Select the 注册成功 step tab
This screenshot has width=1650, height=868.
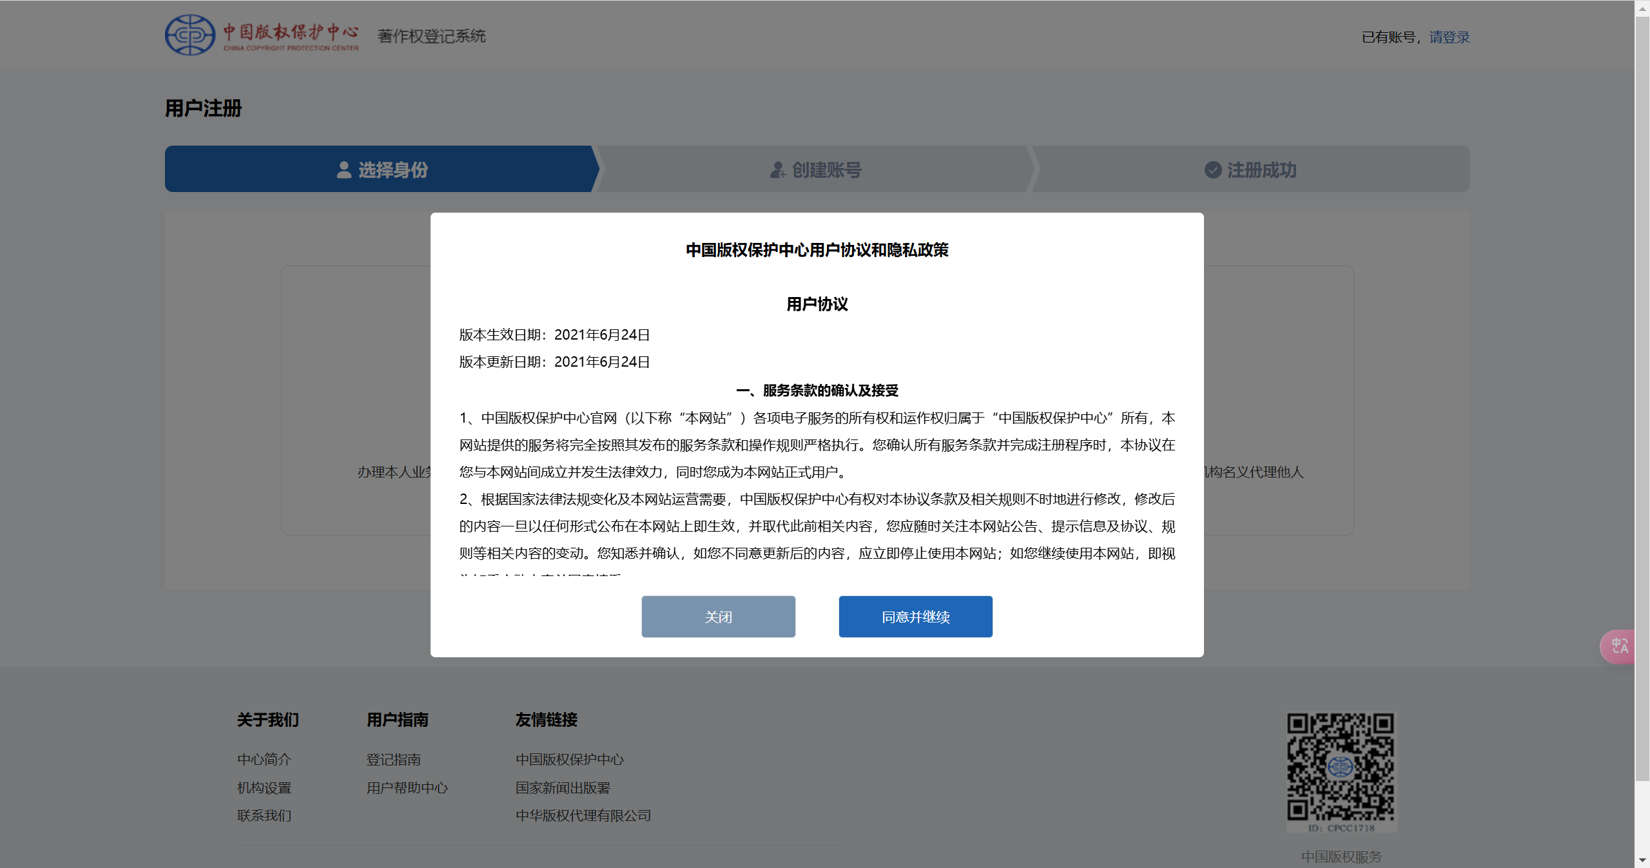(1250, 169)
